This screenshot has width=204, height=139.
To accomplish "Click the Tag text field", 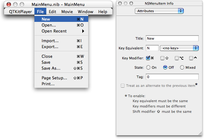I will [x=172, y=77].
